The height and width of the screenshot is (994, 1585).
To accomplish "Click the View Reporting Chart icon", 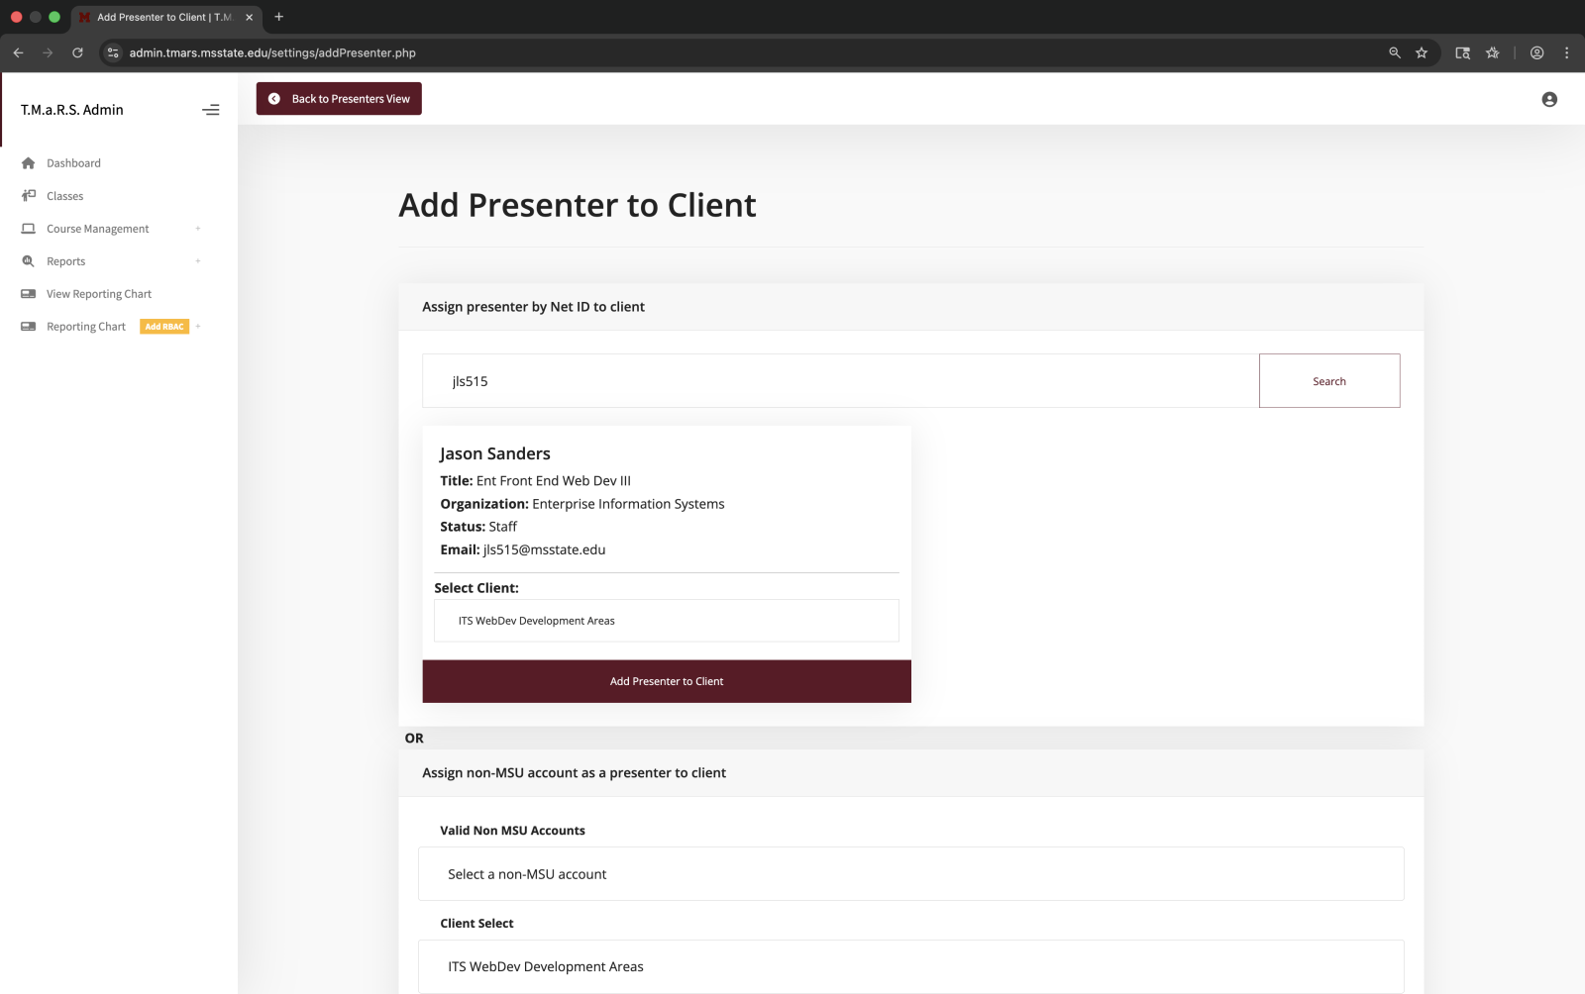I will (28, 293).
